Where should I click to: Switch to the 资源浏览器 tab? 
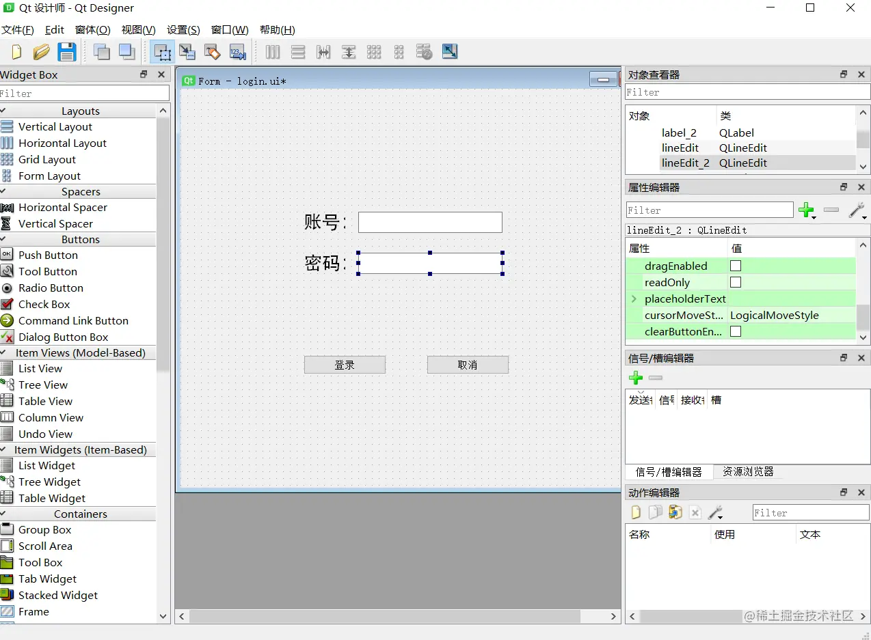click(x=748, y=472)
